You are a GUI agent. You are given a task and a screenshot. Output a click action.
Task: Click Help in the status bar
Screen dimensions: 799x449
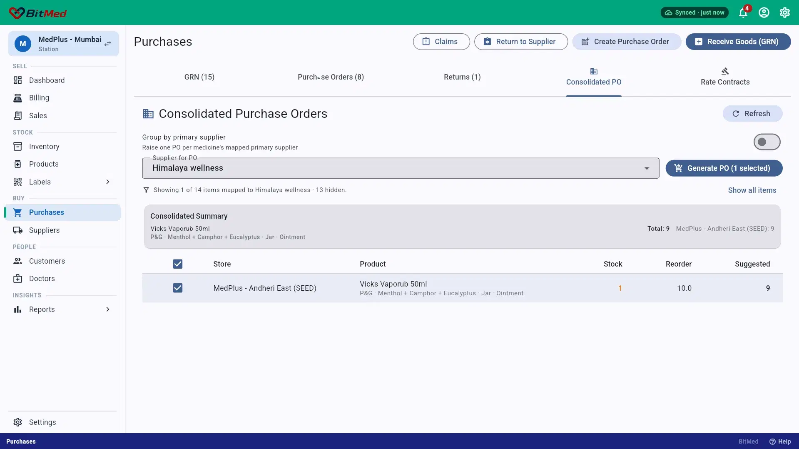point(780,442)
